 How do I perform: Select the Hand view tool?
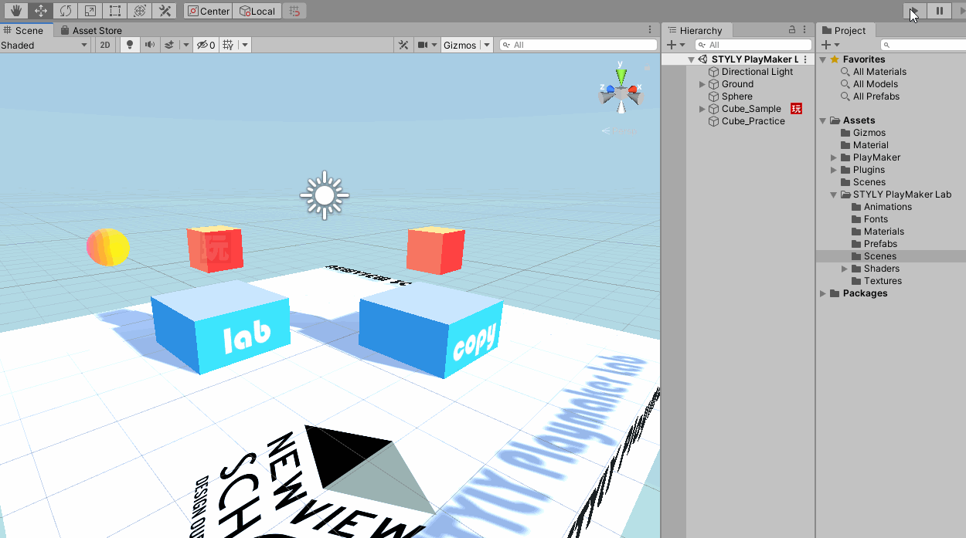pyautogui.click(x=16, y=11)
